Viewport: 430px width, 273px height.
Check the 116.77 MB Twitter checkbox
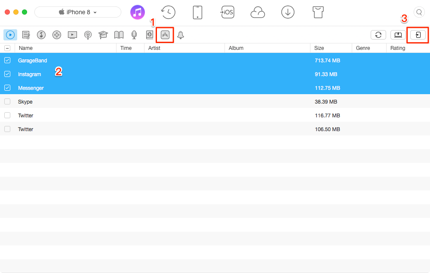click(x=7, y=115)
